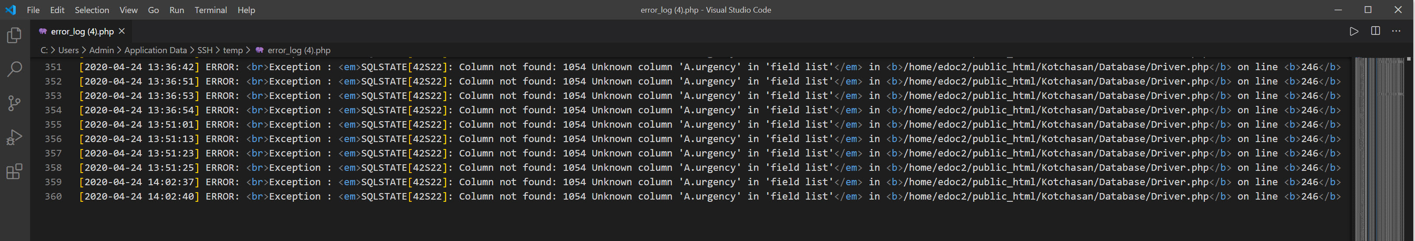1415x241 pixels.
Task: Click line number 355 in the gutter
Action: [x=53, y=124]
